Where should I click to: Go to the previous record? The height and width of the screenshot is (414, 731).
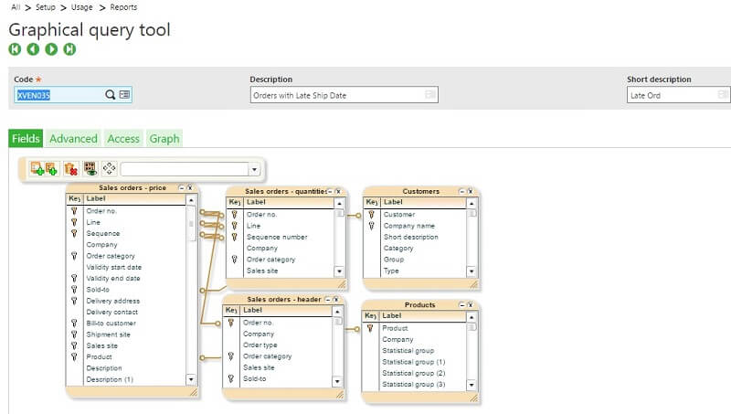tap(33, 49)
